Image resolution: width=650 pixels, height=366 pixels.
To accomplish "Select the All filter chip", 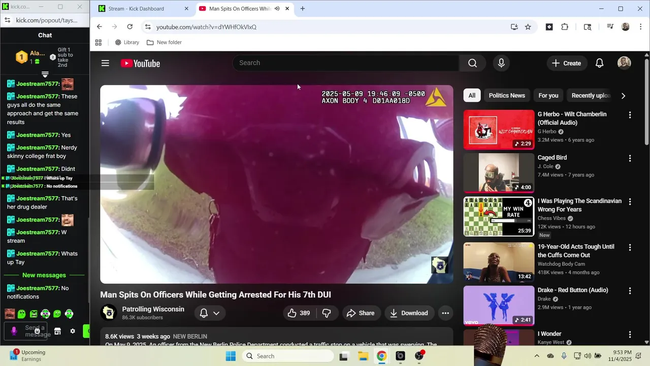I will 472,96.
